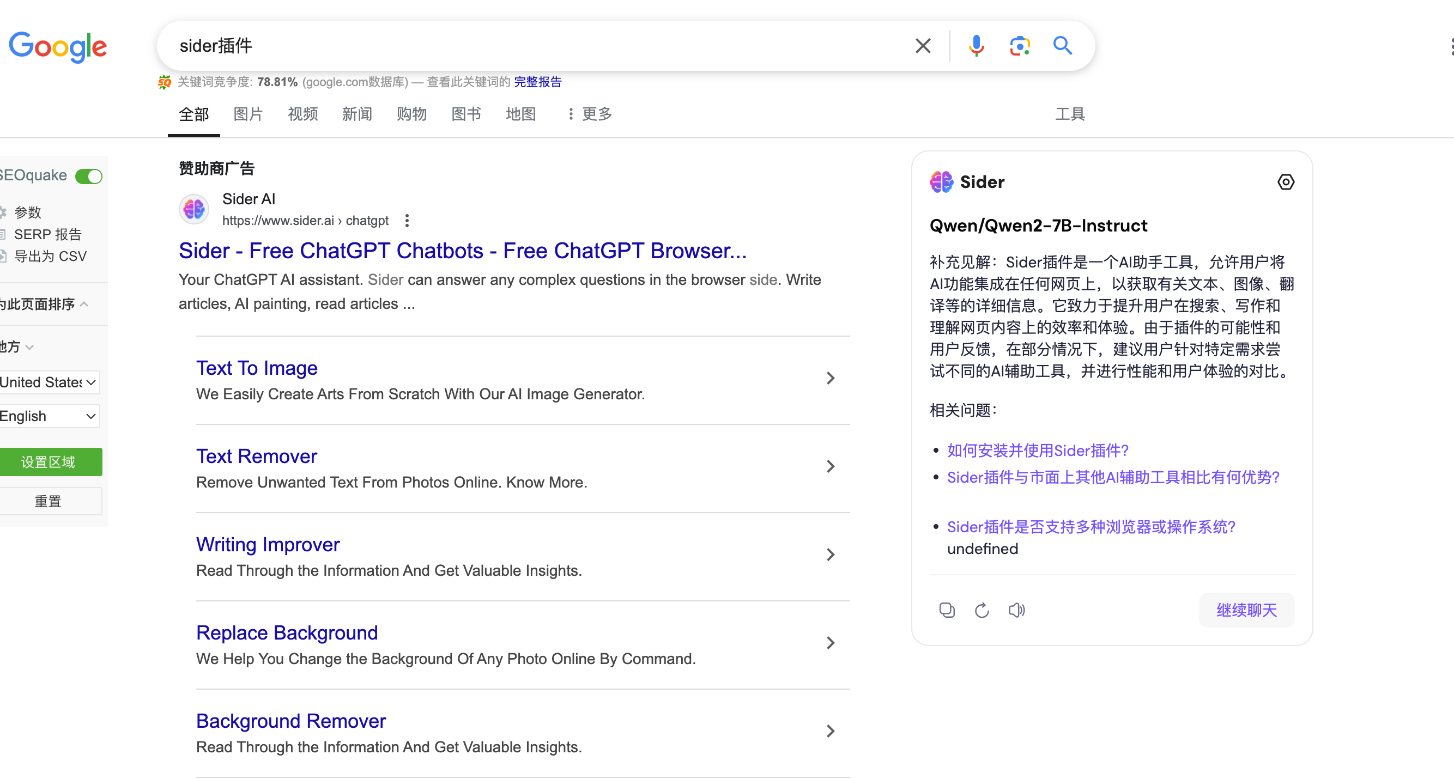Image resolution: width=1454 pixels, height=779 pixels.
Task: Click into the search input field
Action: point(536,46)
